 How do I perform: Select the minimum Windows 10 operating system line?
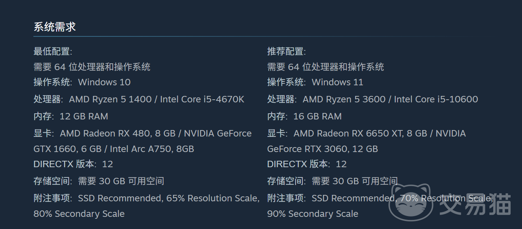click(x=104, y=82)
